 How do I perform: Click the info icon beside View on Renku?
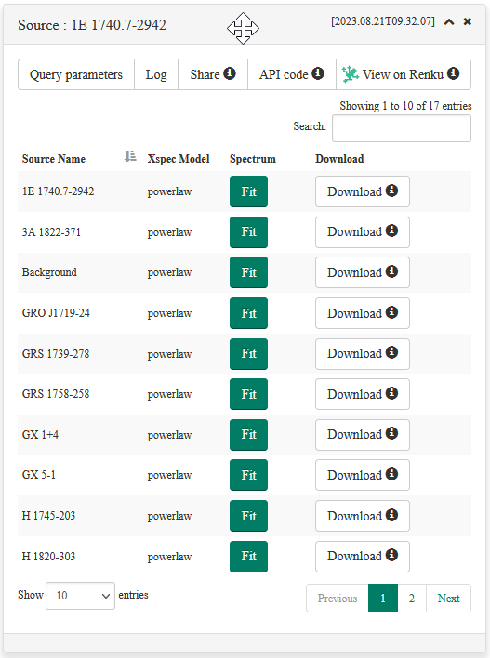click(453, 73)
